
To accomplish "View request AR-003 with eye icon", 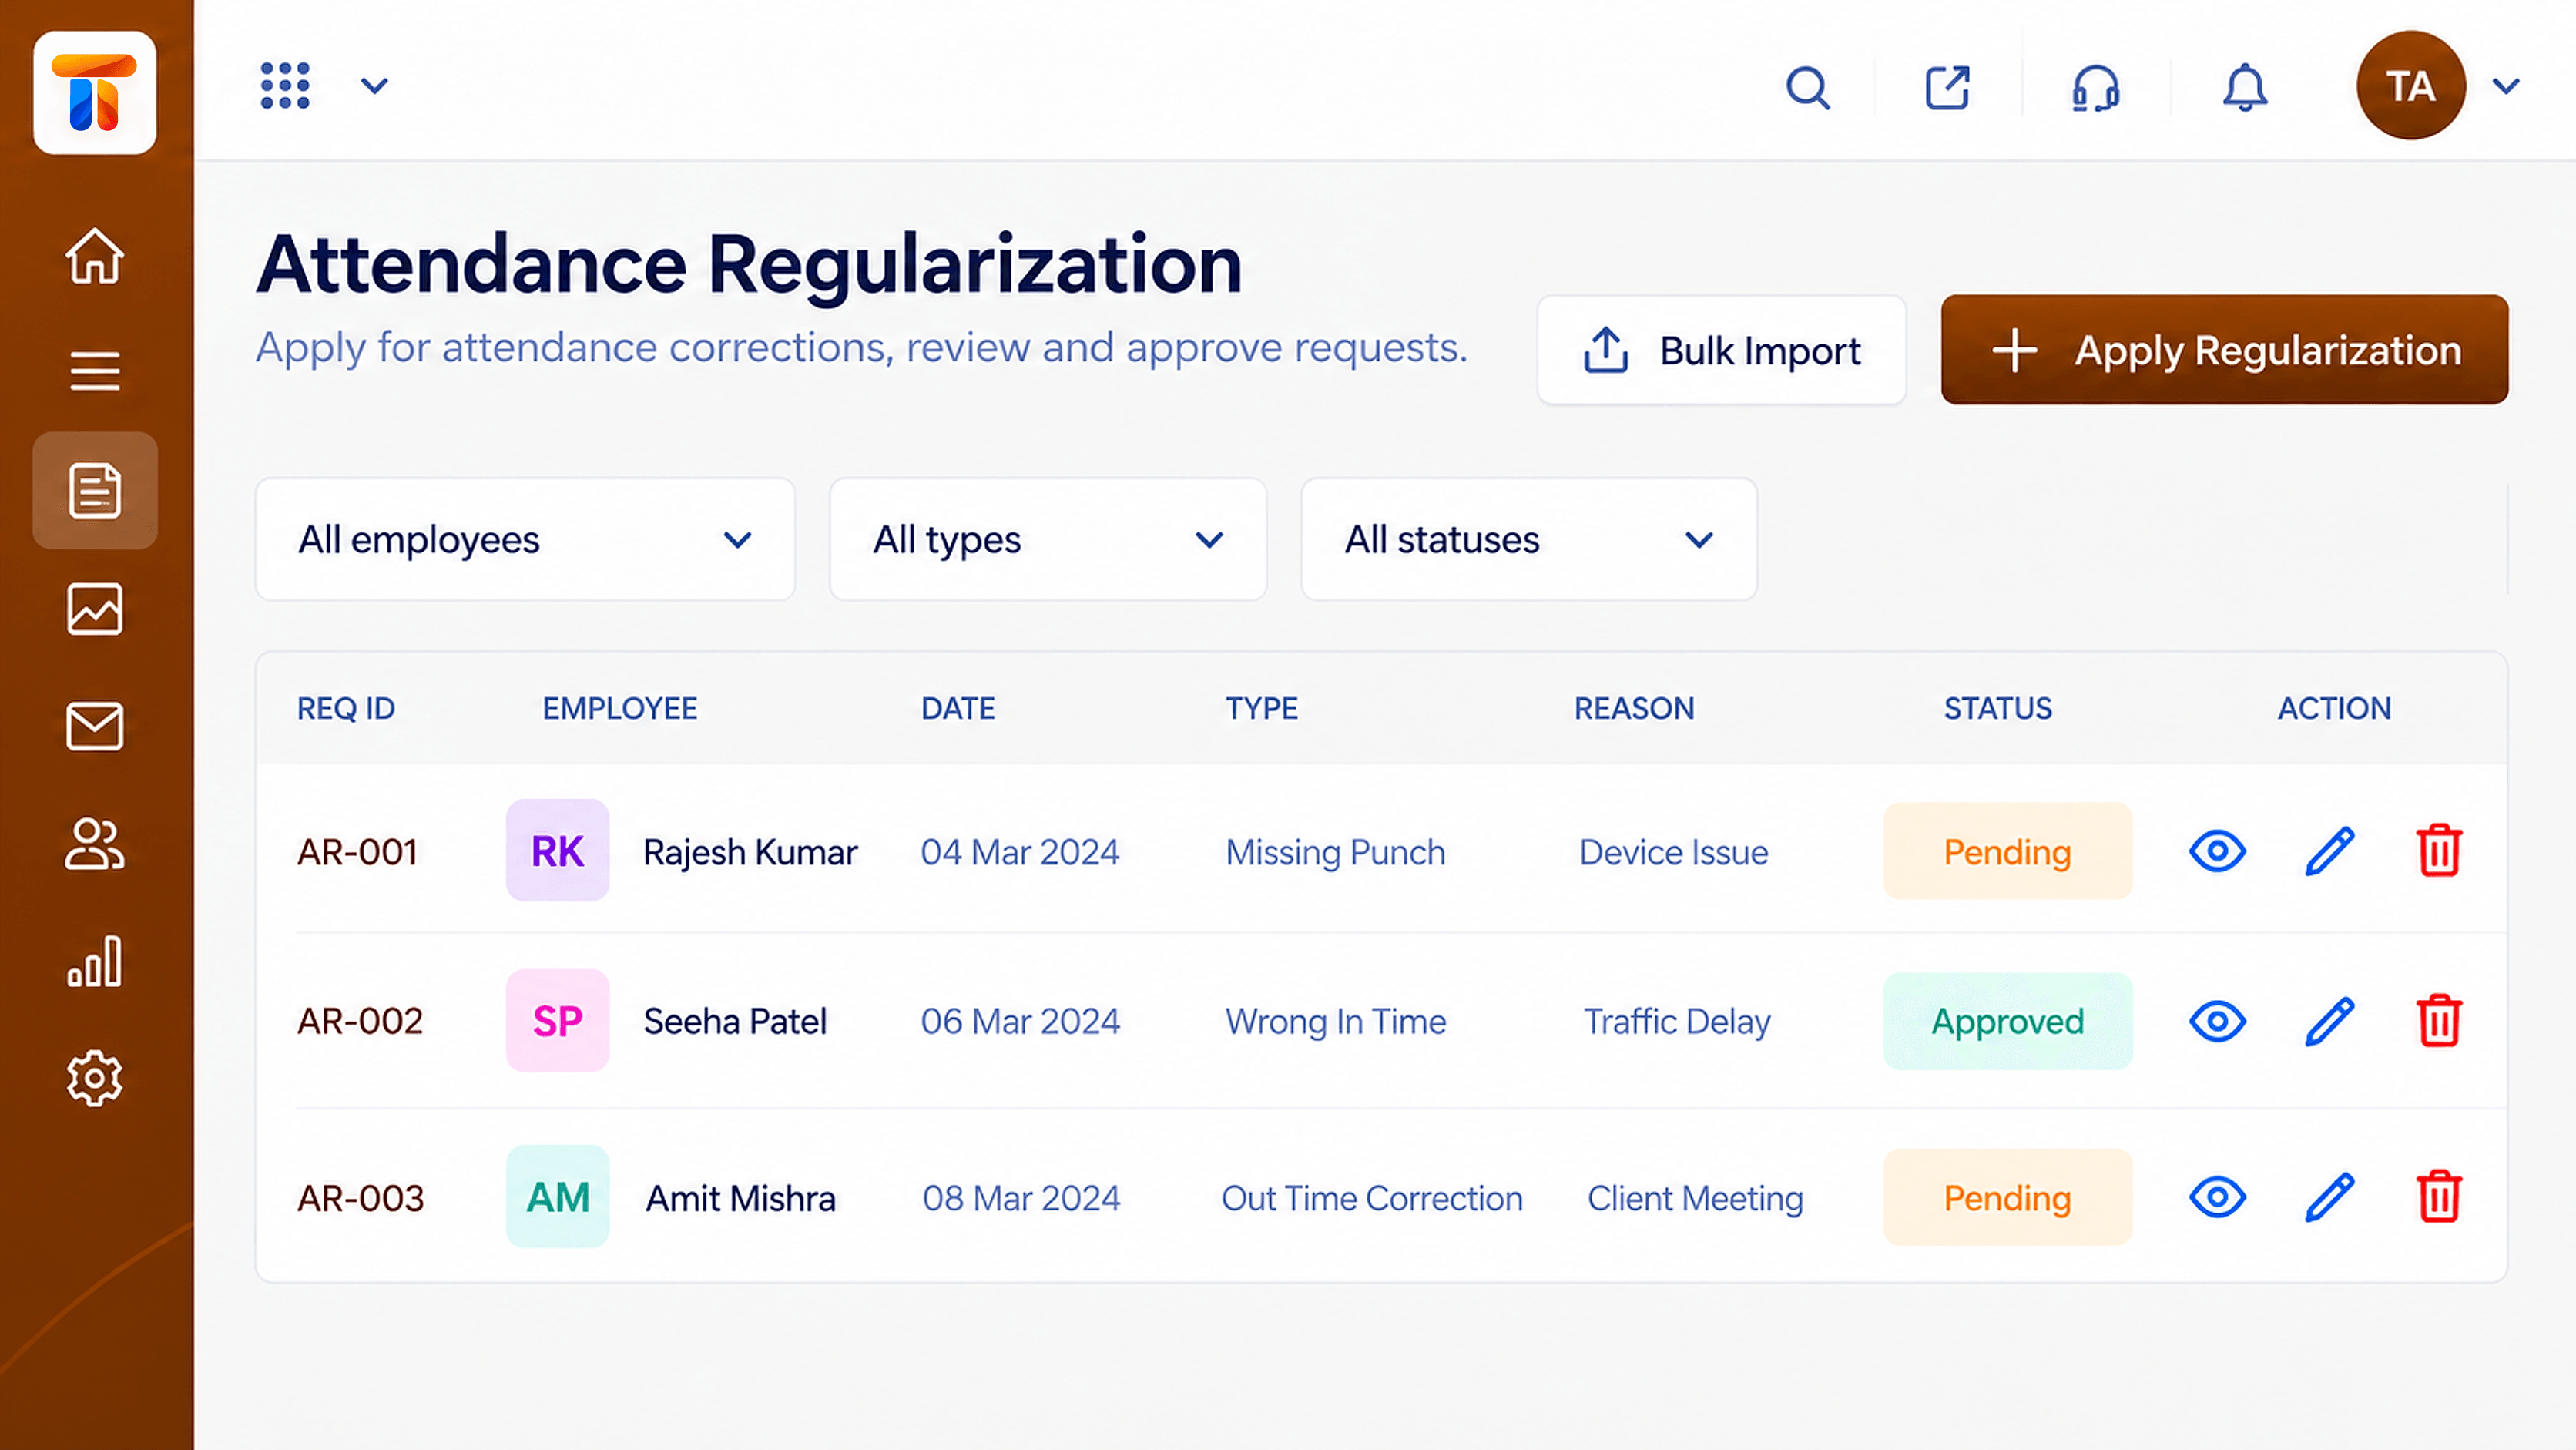I will [x=2218, y=1197].
